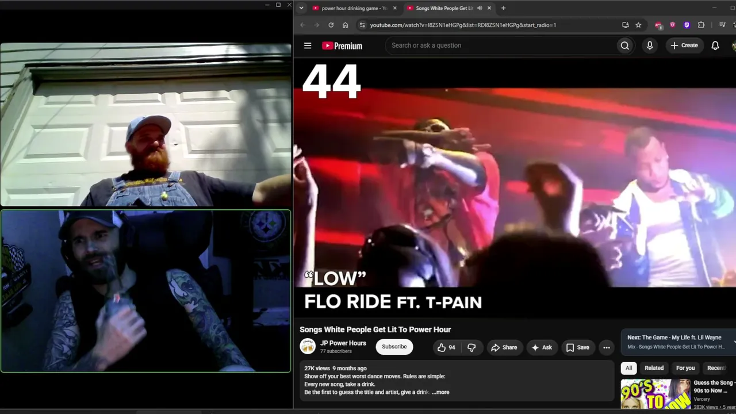Click the 27K views 9 months ago text
The image size is (736, 414).
click(x=335, y=369)
